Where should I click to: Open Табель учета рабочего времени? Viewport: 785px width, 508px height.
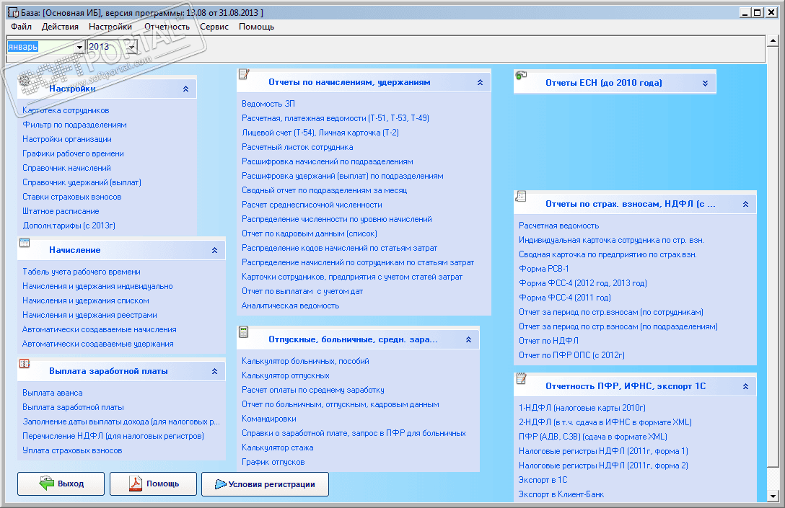[x=81, y=272]
